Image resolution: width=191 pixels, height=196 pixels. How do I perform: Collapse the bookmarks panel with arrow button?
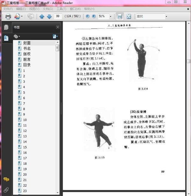[58, 27]
